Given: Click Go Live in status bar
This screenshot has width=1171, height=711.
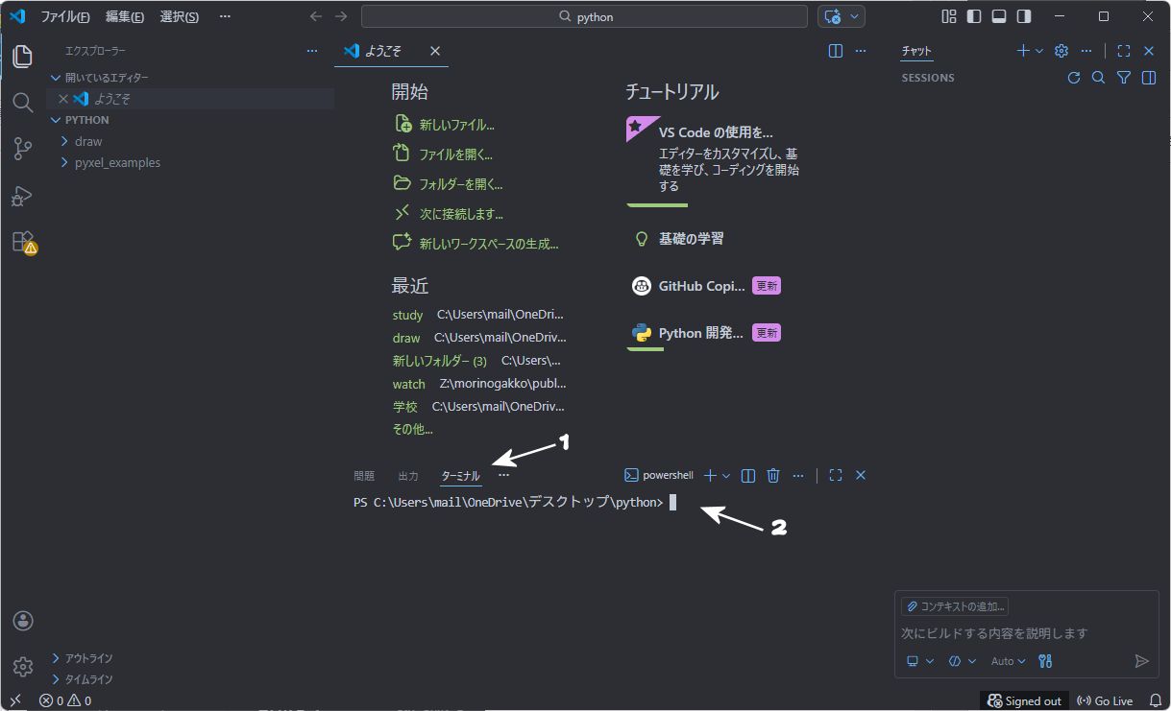Looking at the screenshot, I should (1105, 701).
